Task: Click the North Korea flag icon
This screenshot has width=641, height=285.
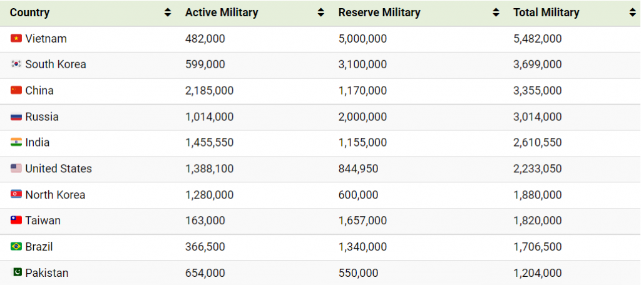Action: pyautogui.click(x=16, y=195)
